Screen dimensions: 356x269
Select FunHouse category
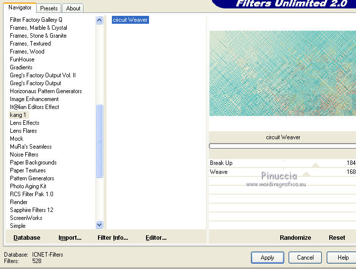(22, 59)
